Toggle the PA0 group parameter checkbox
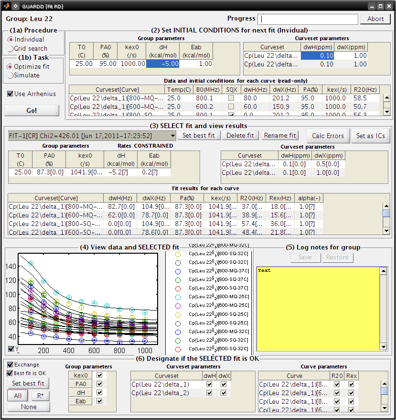This screenshot has height=420, width=396. point(99,384)
